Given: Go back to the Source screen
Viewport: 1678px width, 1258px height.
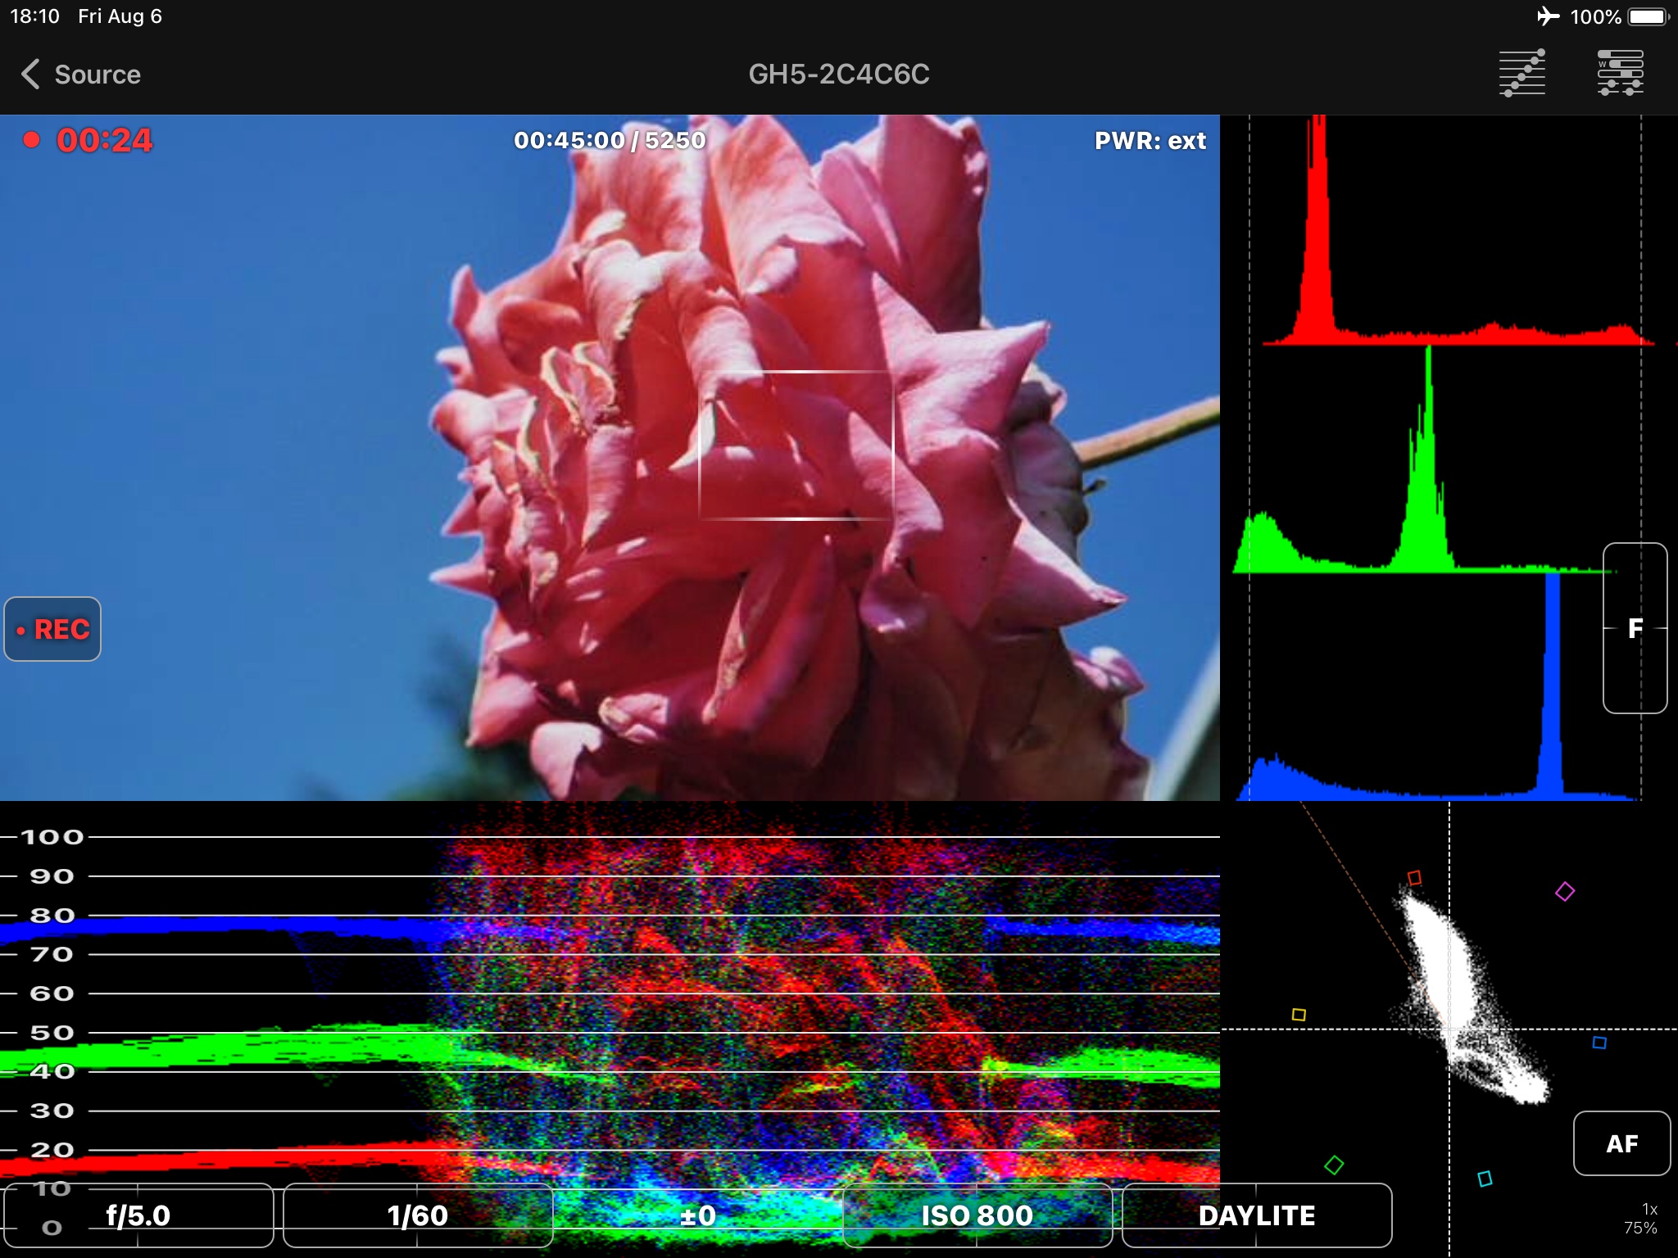Looking at the screenshot, I should pos(98,75).
